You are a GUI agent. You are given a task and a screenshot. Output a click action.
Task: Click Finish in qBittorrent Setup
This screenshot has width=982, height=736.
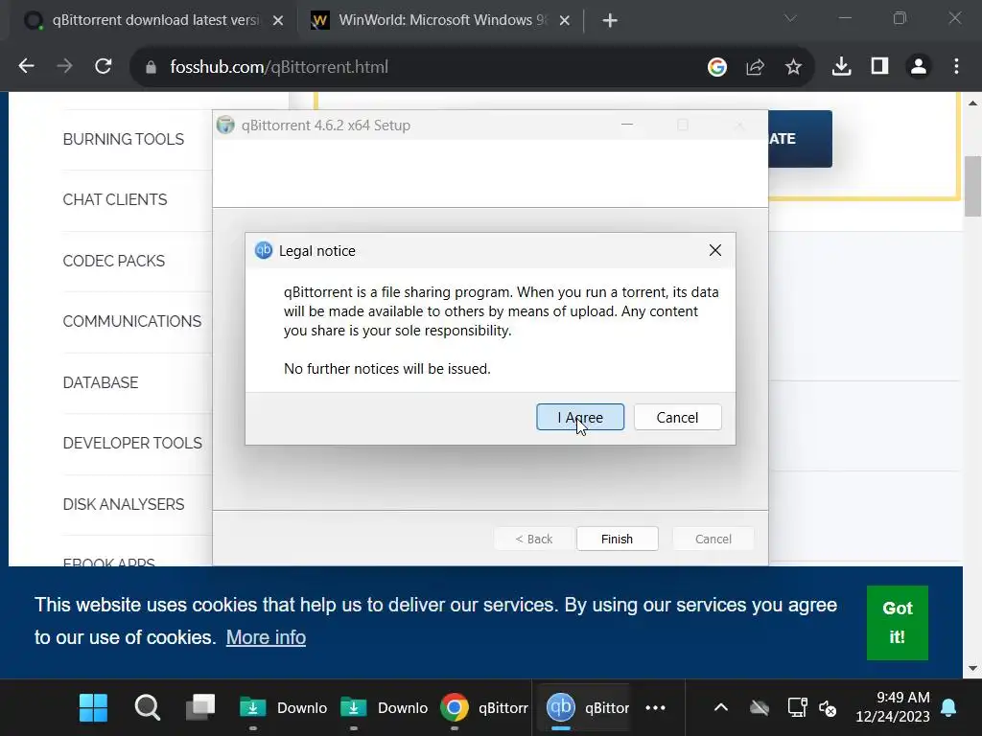[x=617, y=539]
